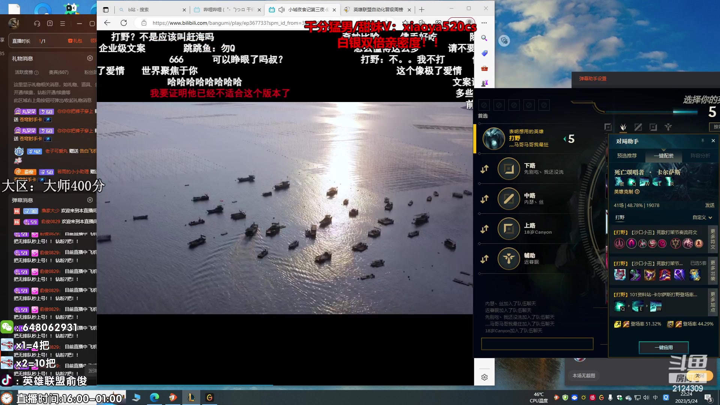Swap position with 上路 player
The width and height of the screenshot is (720, 405).
(x=484, y=229)
